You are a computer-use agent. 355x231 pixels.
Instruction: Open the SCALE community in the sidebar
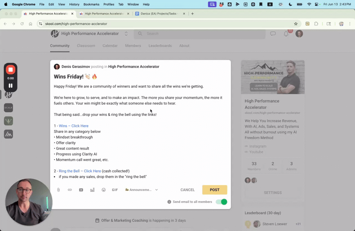(x=8, y=108)
